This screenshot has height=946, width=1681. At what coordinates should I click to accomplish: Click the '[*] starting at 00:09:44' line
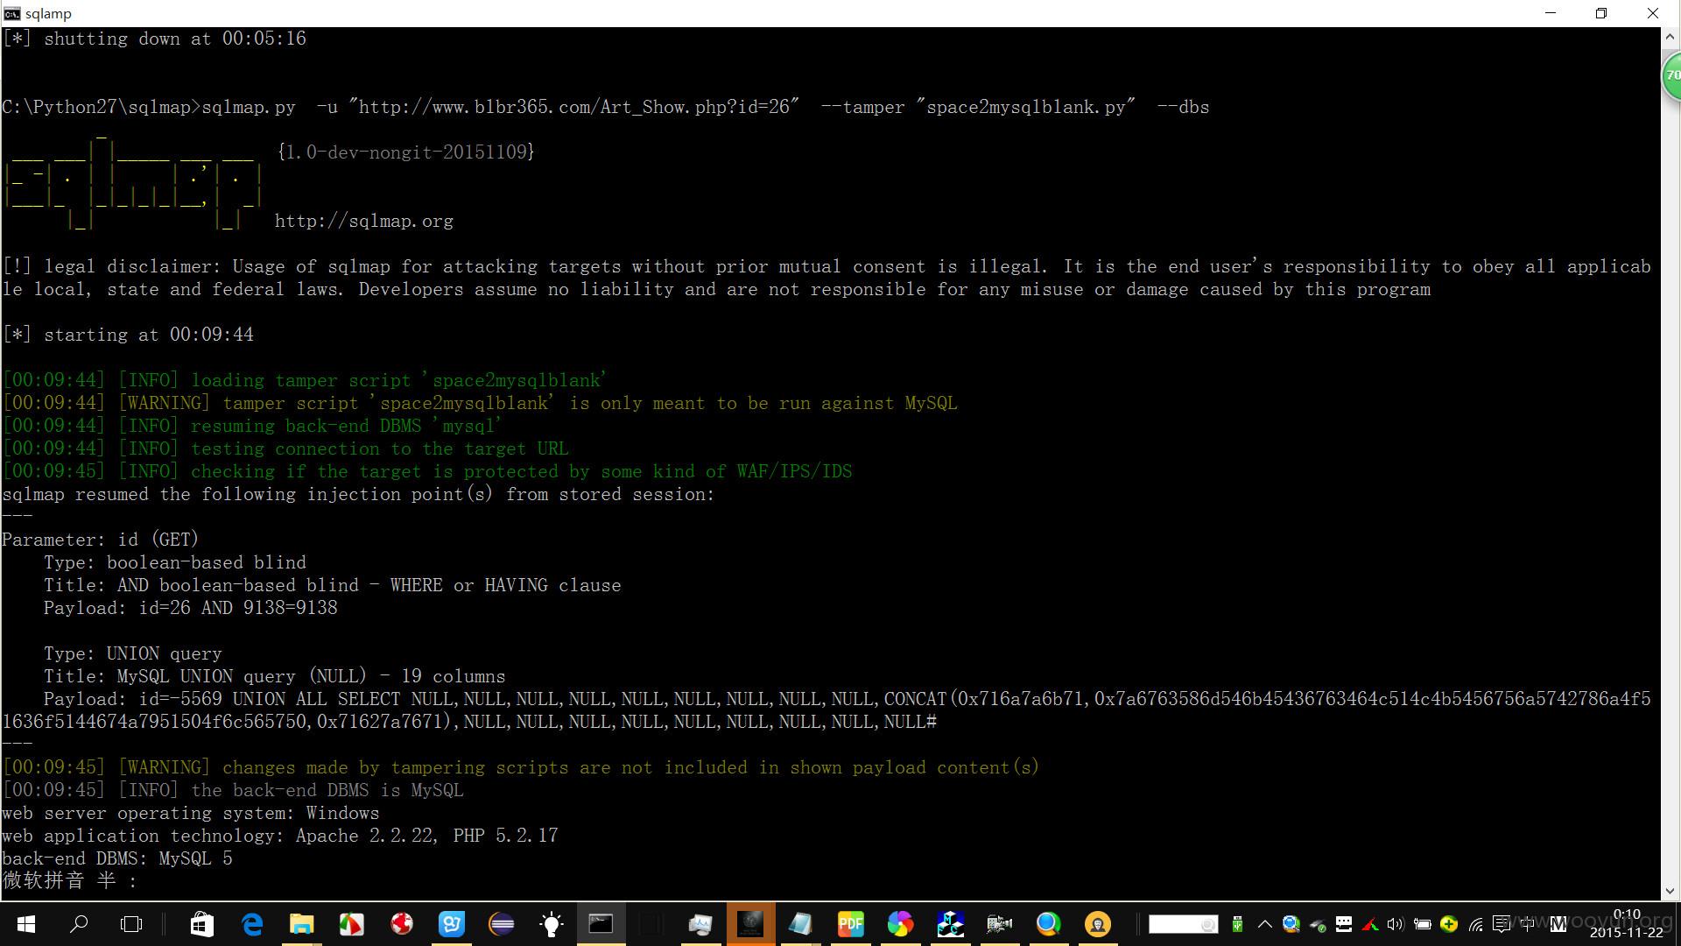[x=128, y=335]
